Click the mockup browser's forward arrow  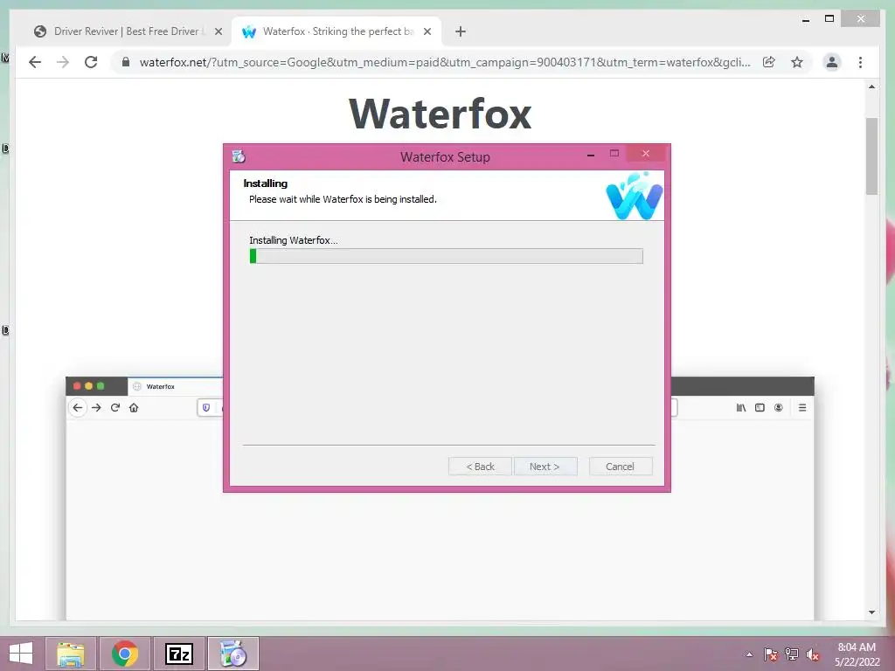click(96, 407)
